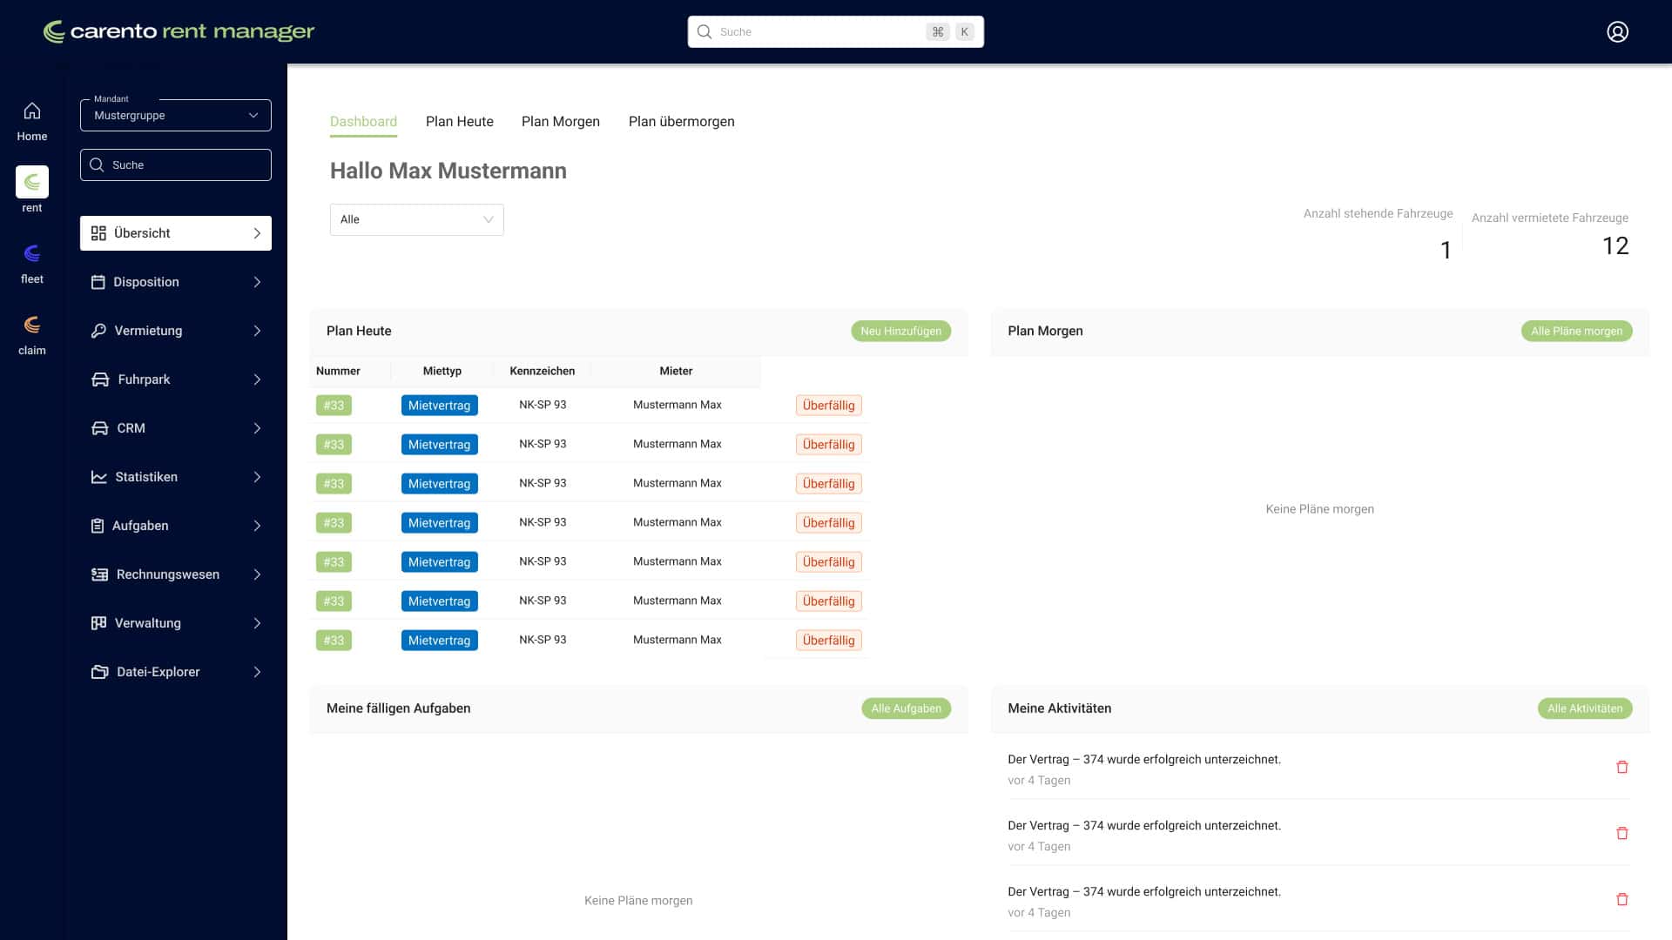The width and height of the screenshot is (1672, 940).
Task: Open the Alle filter dropdown
Action: click(x=416, y=219)
